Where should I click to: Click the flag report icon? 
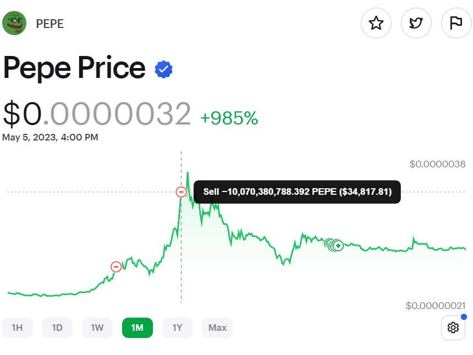456,23
